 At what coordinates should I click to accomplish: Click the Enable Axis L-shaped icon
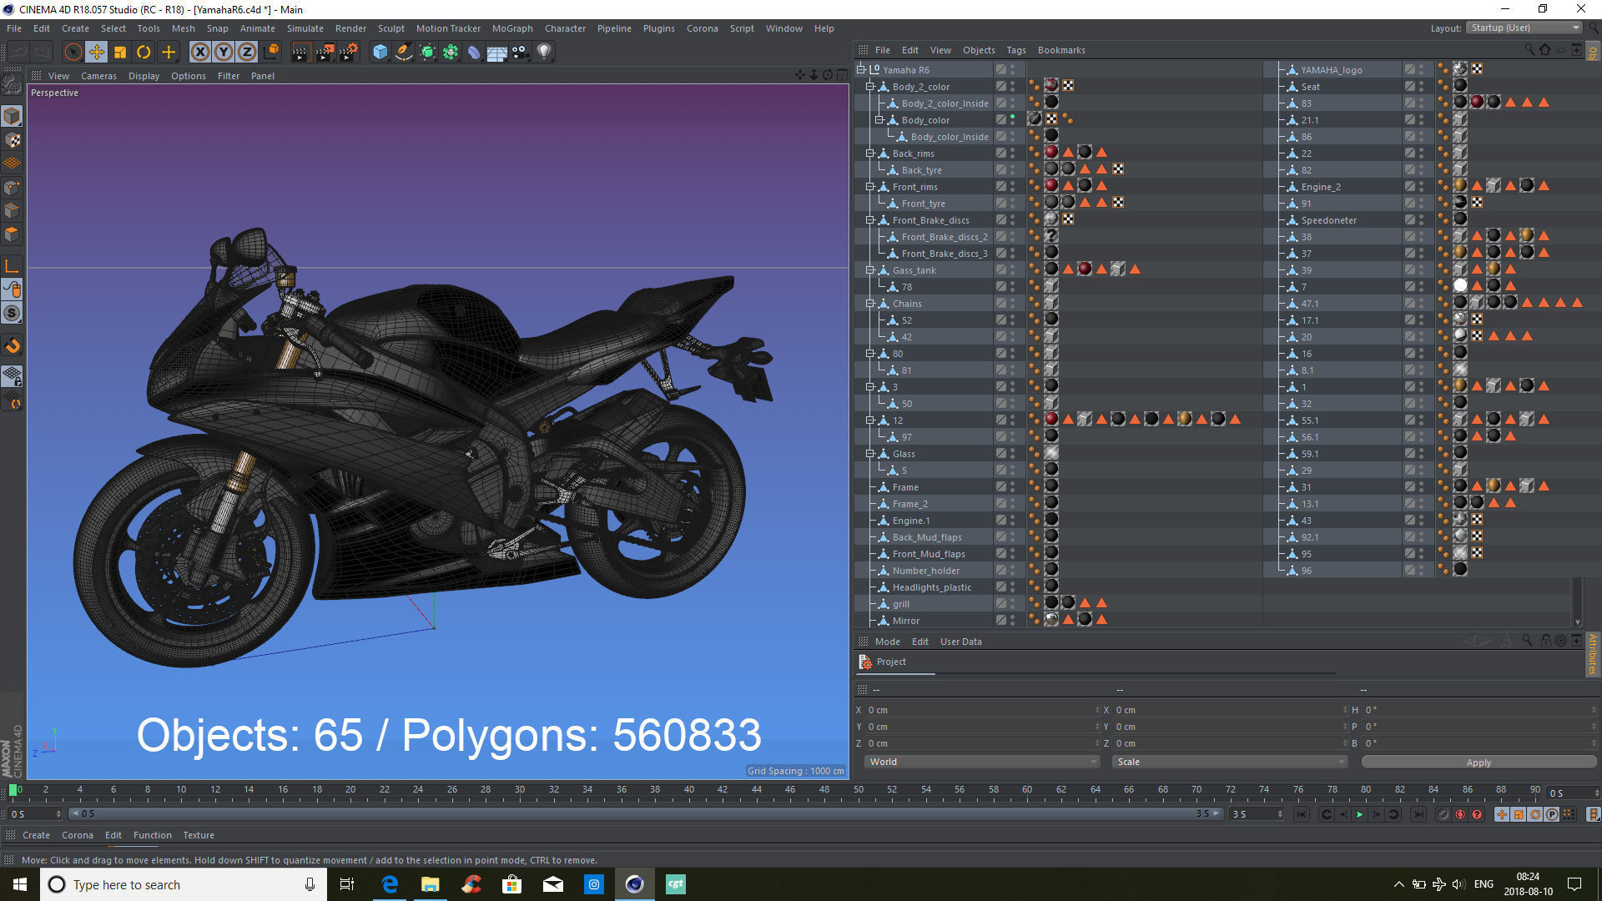tap(12, 266)
